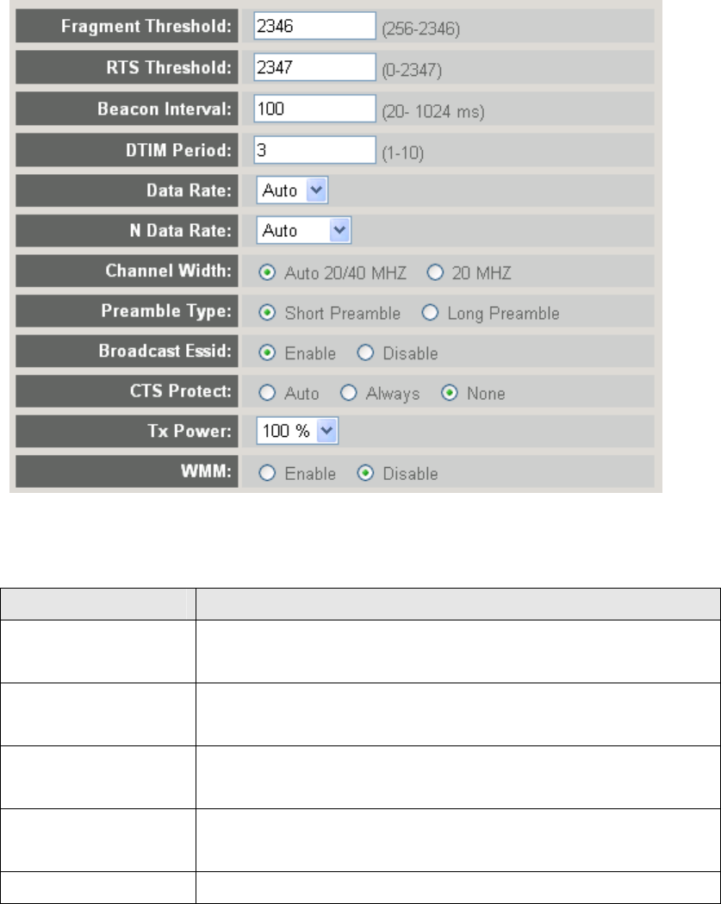Click the RTS Threshold input field

pos(315,67)
